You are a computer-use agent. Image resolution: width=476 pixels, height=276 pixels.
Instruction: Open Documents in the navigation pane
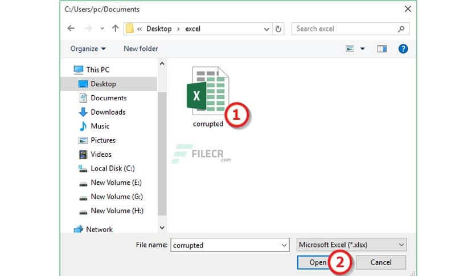pyautogui.click(x=109, y=98)
